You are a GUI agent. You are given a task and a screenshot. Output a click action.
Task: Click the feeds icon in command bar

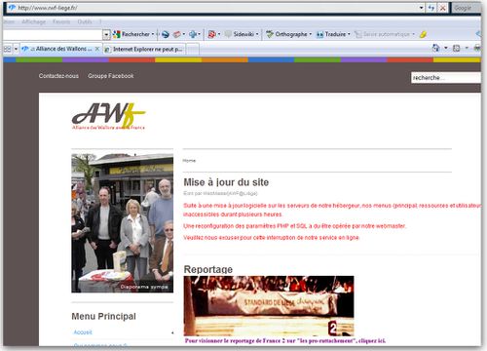tap(457, 48)
